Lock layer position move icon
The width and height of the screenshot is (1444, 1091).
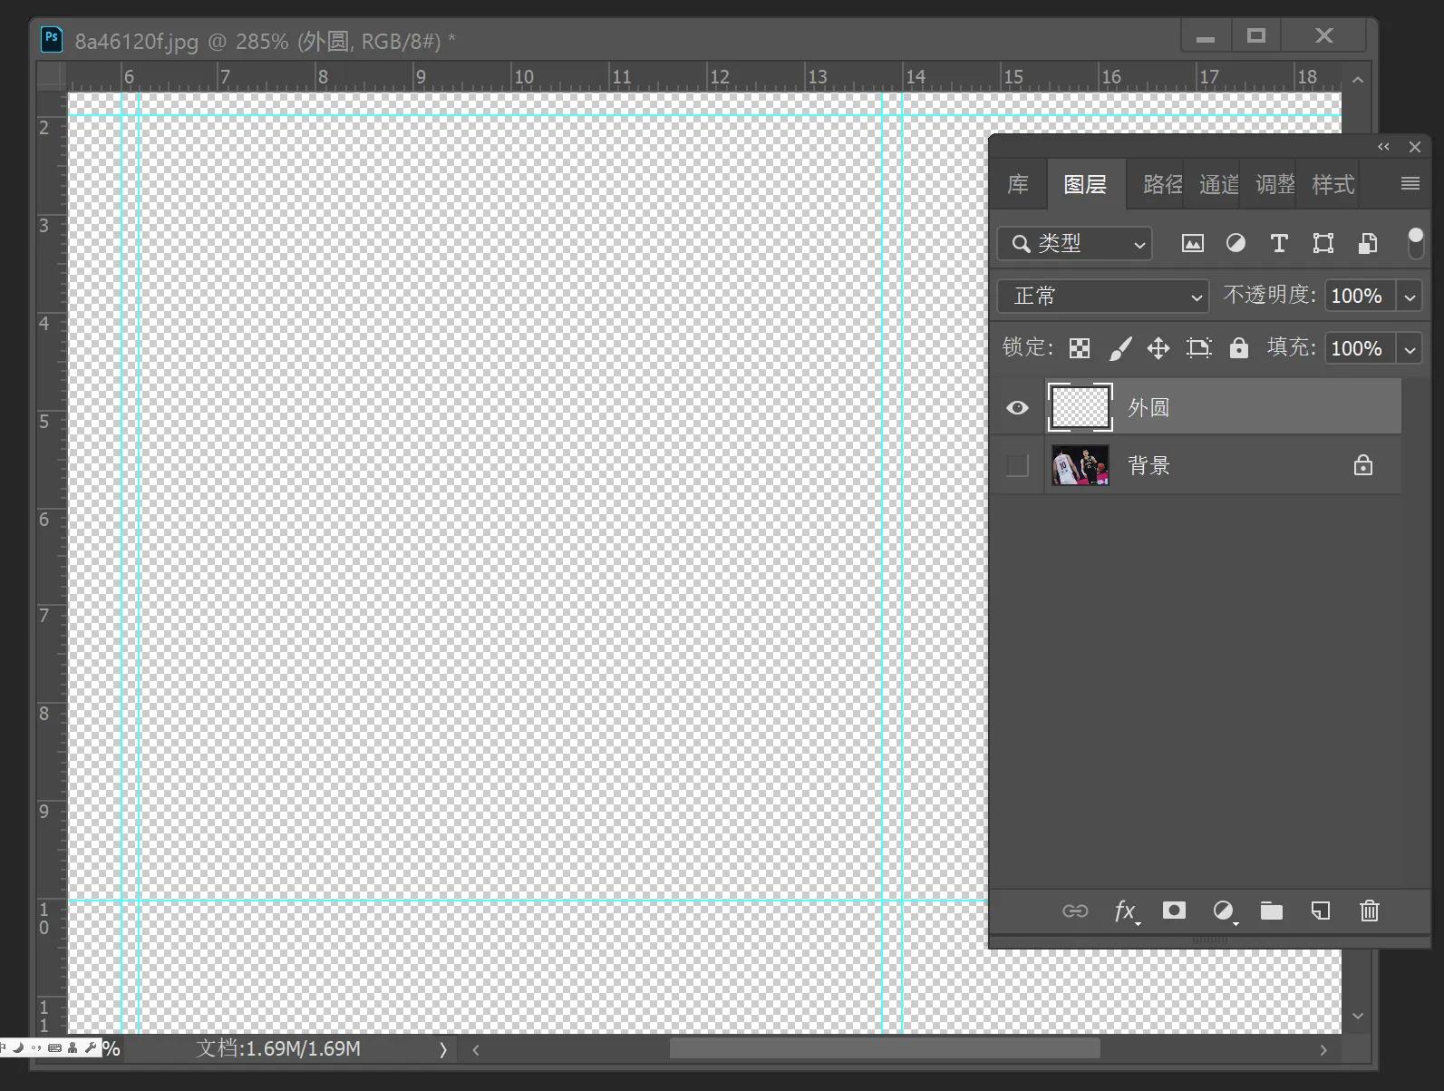1158,348
